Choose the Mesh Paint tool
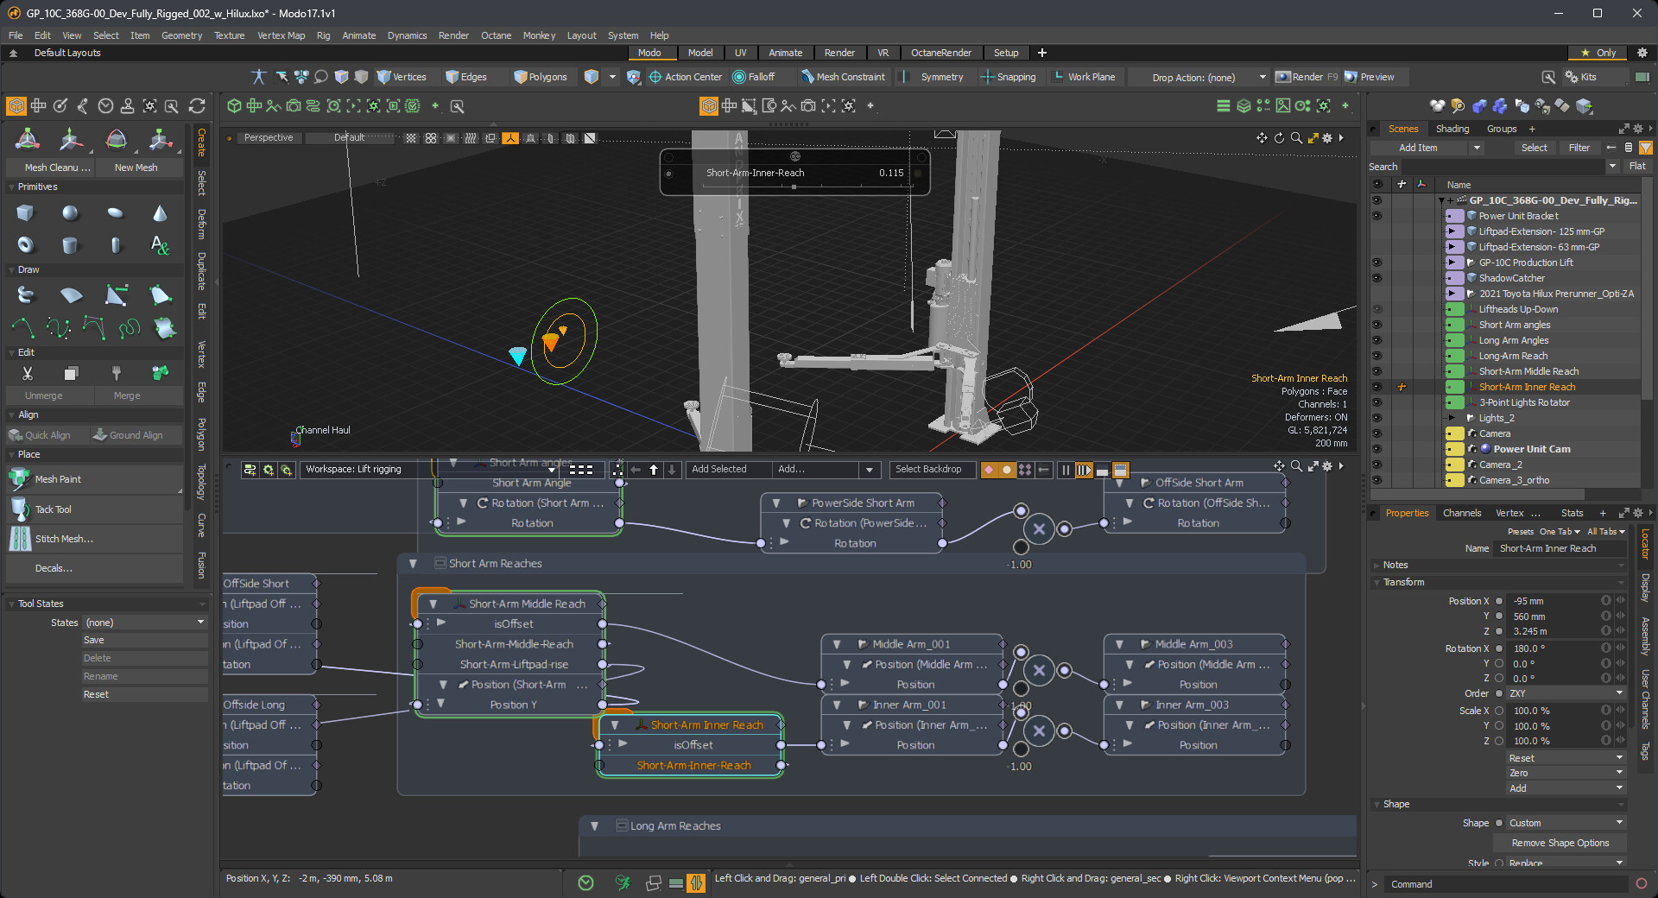The image size is (1658, 898). [x=95, y=479]
